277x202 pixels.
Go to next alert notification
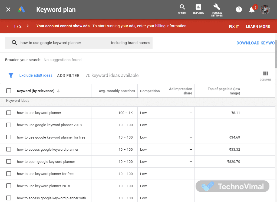point(28,26)
